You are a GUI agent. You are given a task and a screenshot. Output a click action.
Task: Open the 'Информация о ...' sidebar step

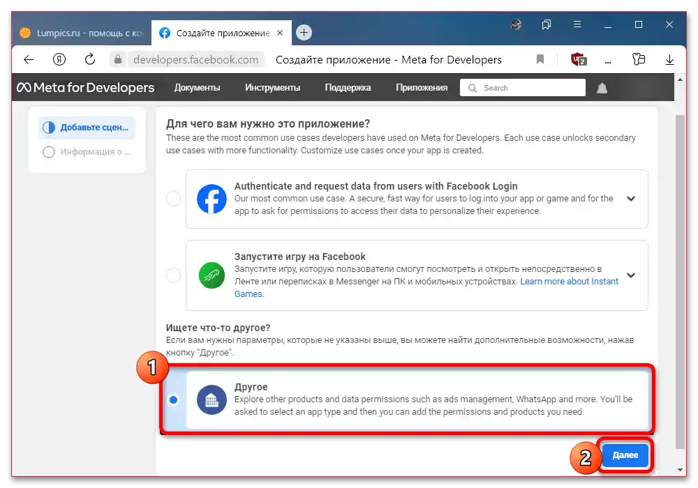(x=87, y=152)
